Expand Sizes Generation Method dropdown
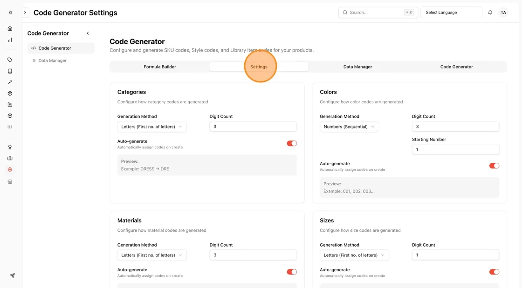 coord(354,255)
